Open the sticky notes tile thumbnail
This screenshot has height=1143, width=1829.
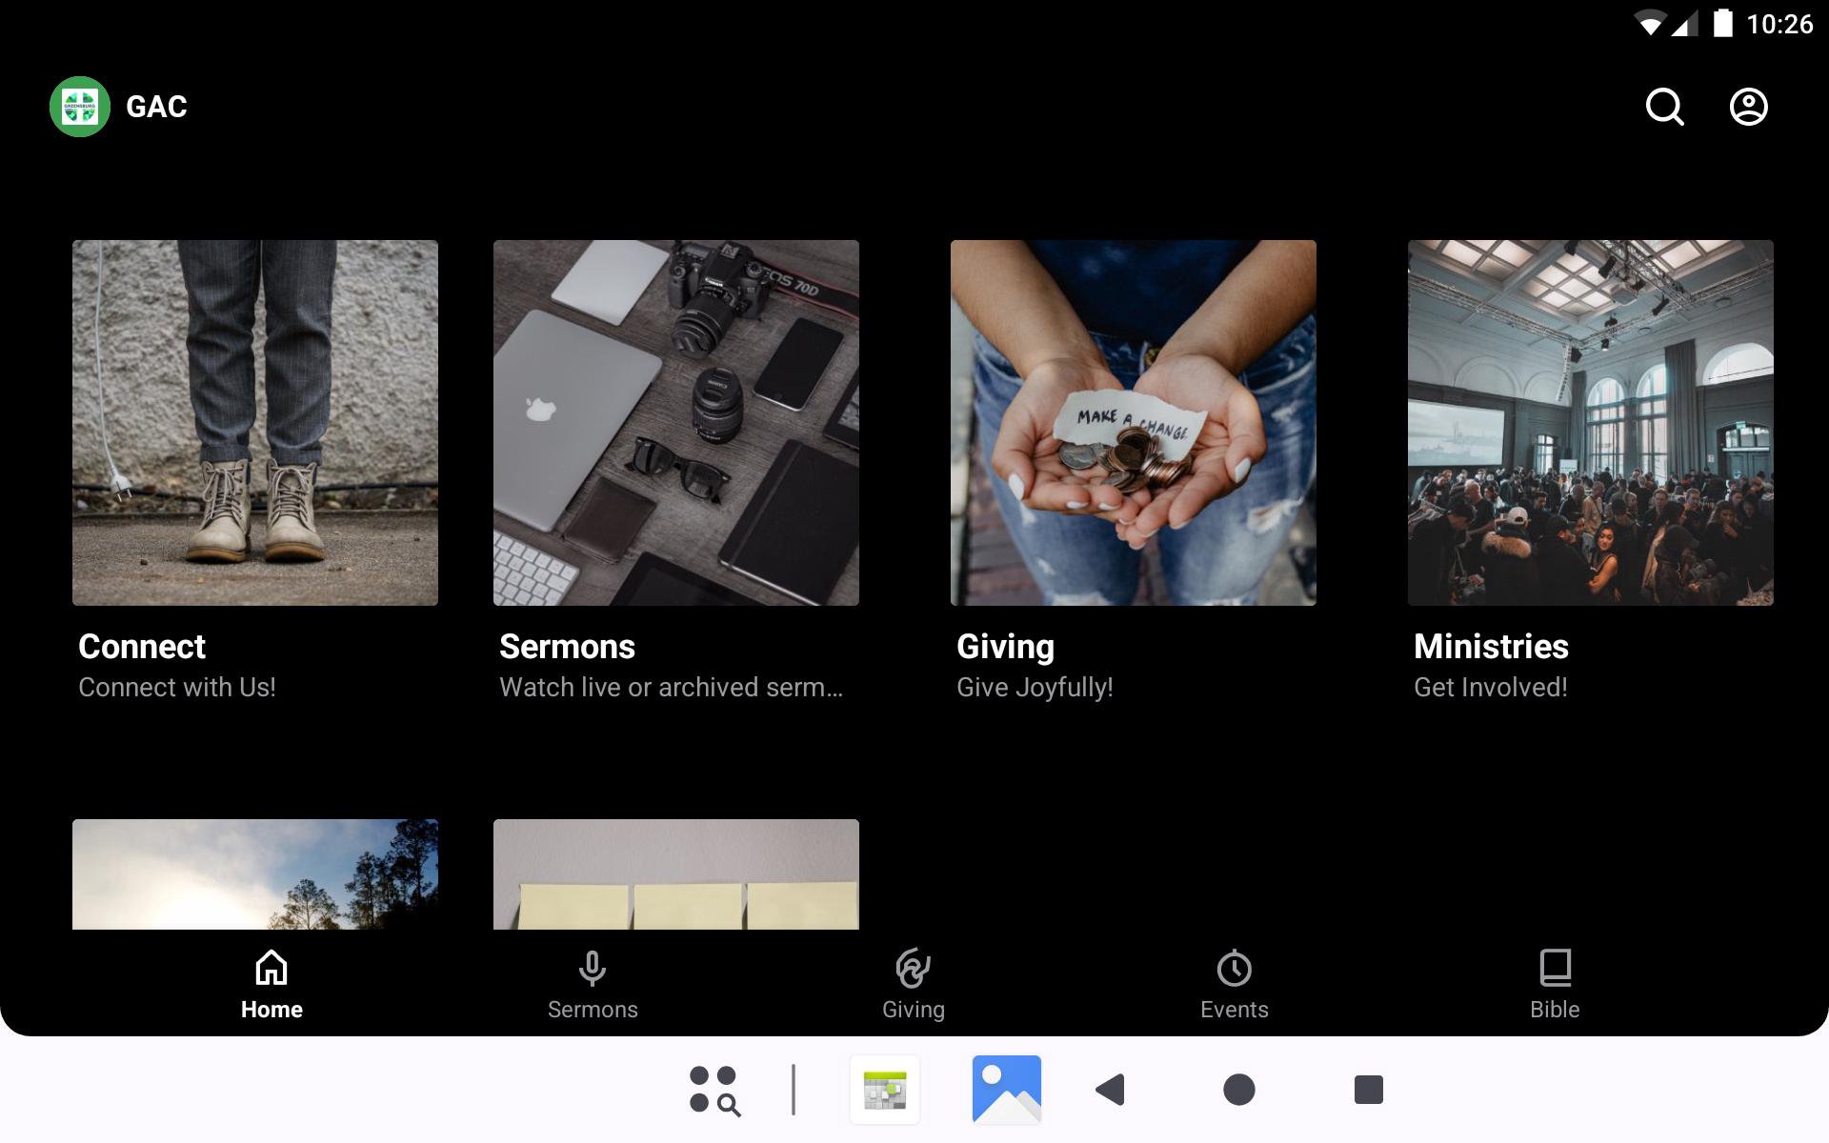[x=676, y=874]
